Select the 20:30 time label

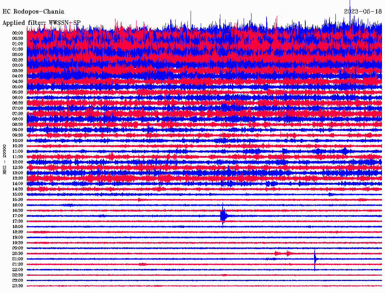(18, 254)
